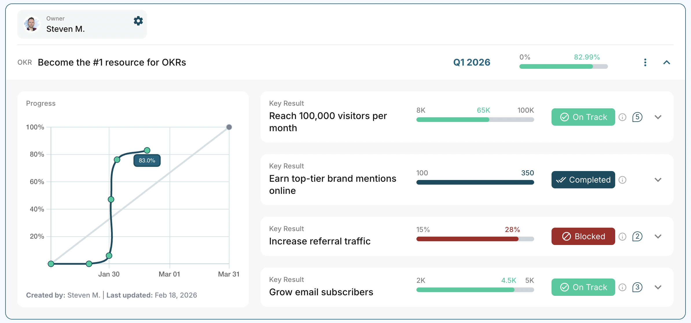Open the 3 comments bubble on email subscribers
This screenshot has width=691, height=323.
coord(637,287)
